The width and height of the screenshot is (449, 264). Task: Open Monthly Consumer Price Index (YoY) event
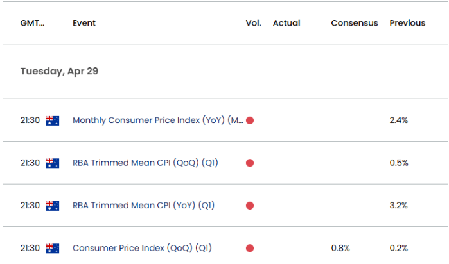[x=157, y=120]
